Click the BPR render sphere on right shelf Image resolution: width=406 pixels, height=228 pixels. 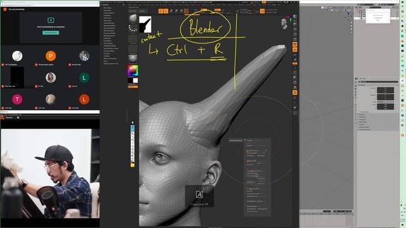click(x=294, y=17)
